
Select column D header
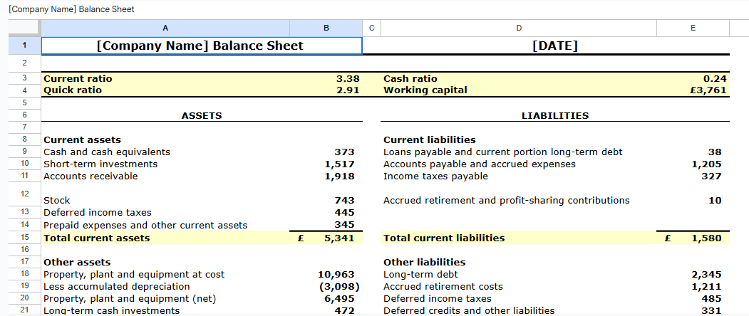(x=518, y=28)
